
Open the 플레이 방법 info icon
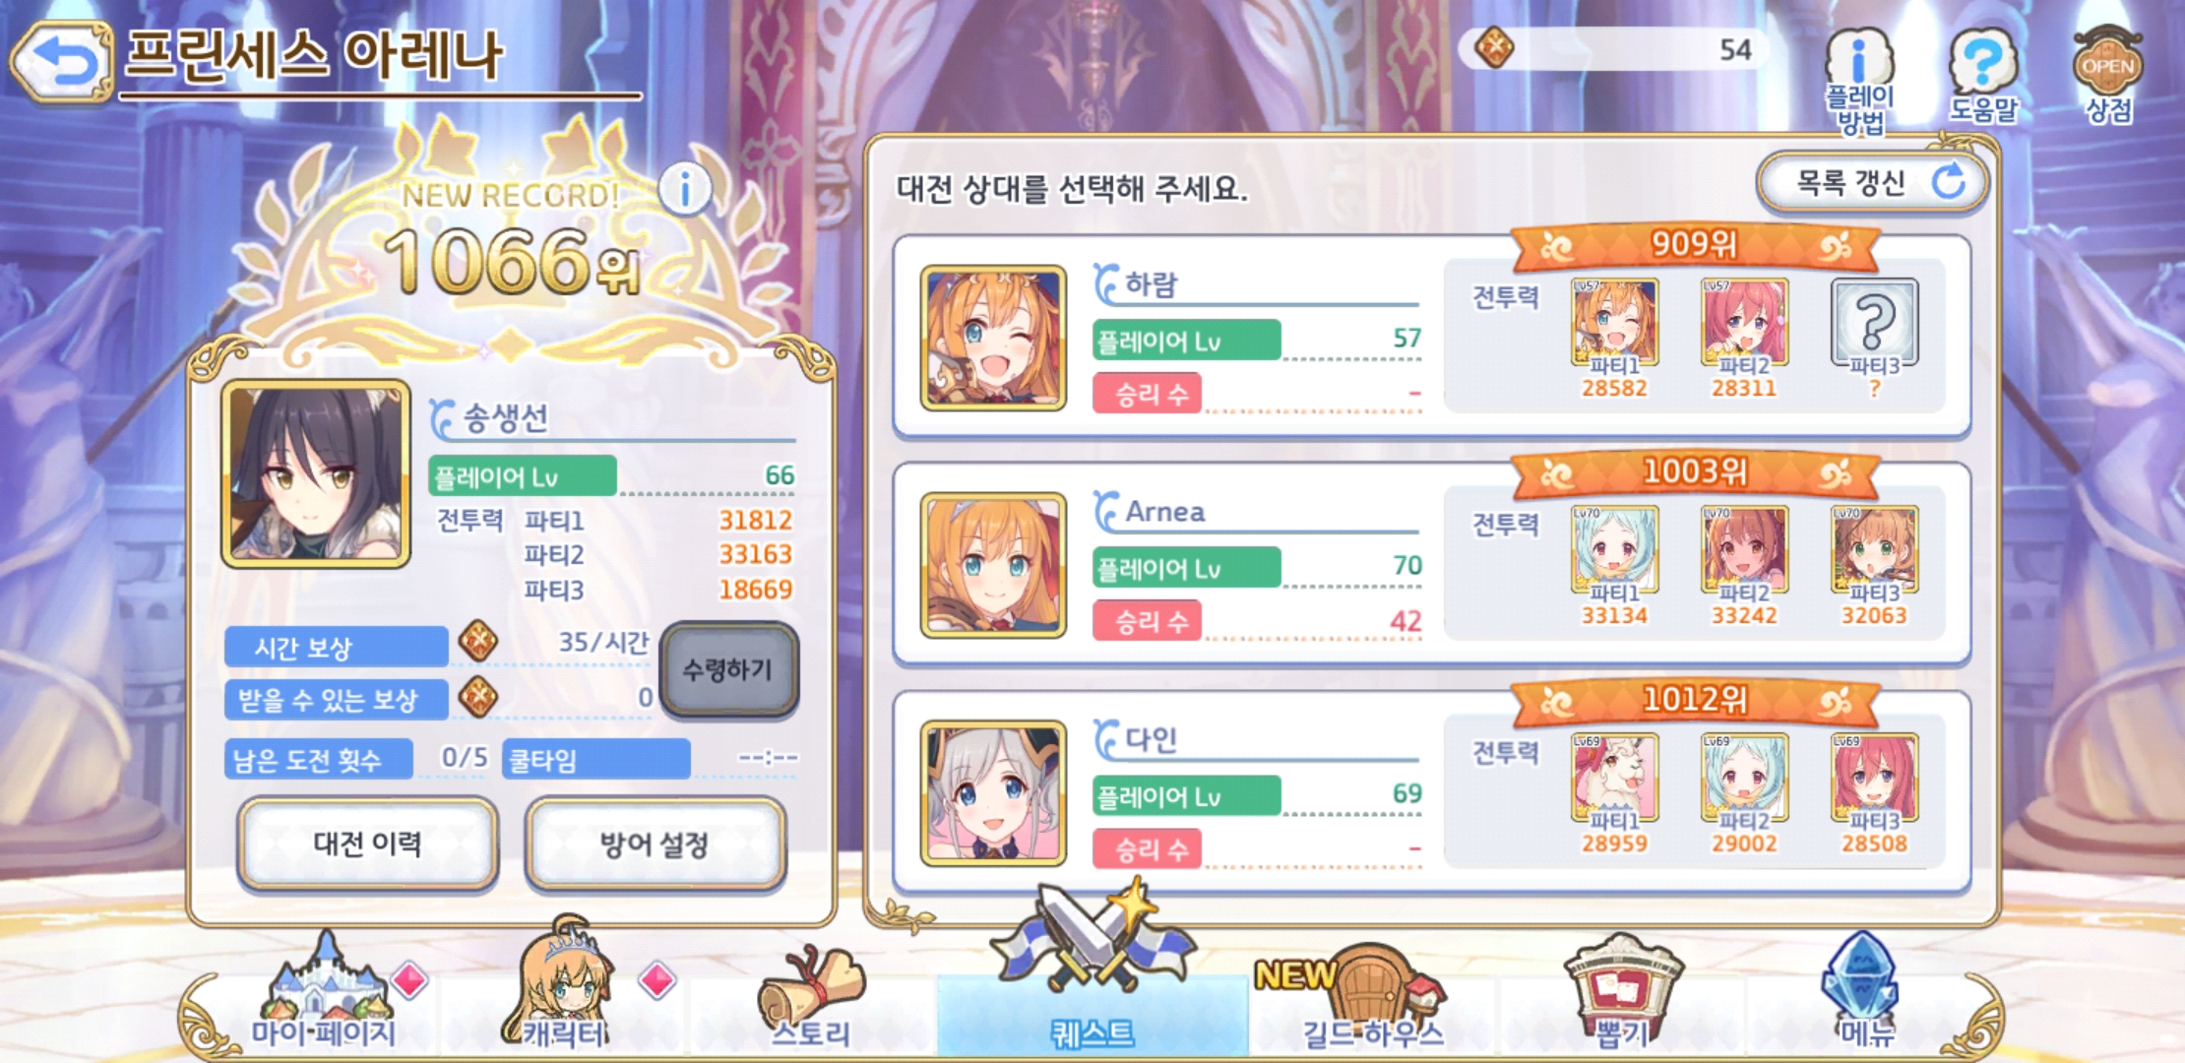click(x=1859, y=79)
